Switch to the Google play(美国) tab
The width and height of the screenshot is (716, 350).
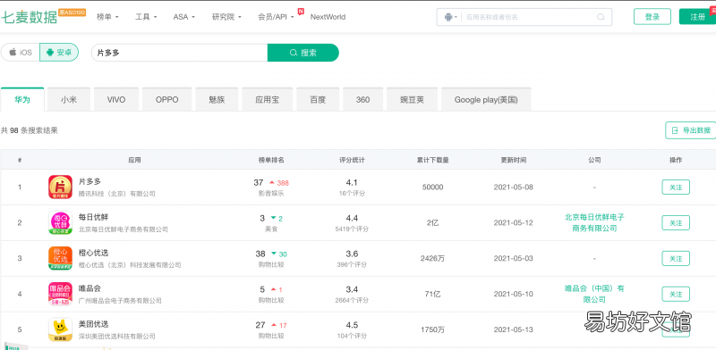[x=486, y=99]
